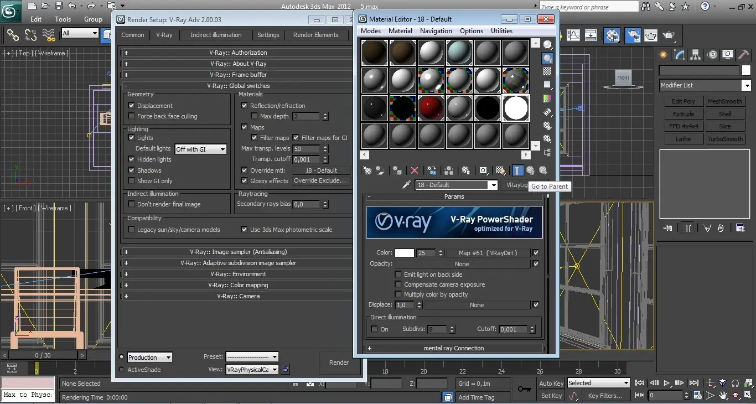The width and height of the screenshot is (756, 404).
Task: Click the Edit Poly modifier button
Action: [683, 101]
